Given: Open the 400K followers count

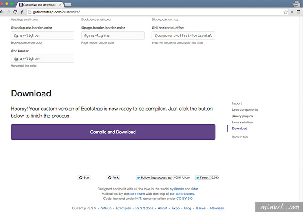Looking at the screenshot, I should (182, 177).
